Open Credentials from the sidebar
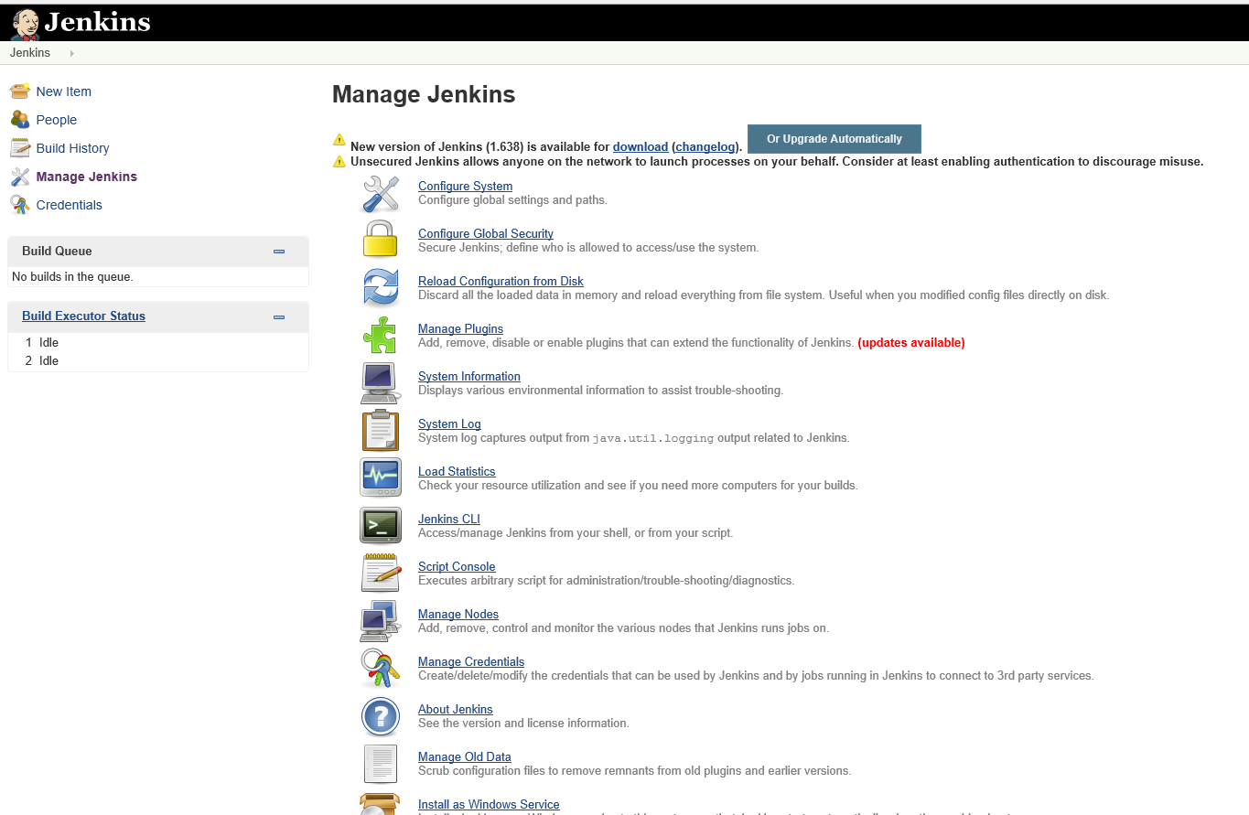Screen dimensions: 1249x815 point(70,205)
